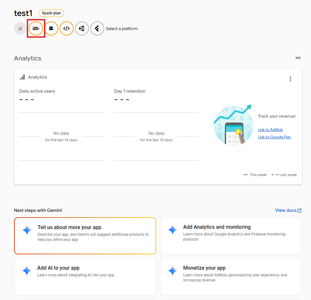
Task: Click the Daily active users chart area
Action: click(x=61, y=136)
